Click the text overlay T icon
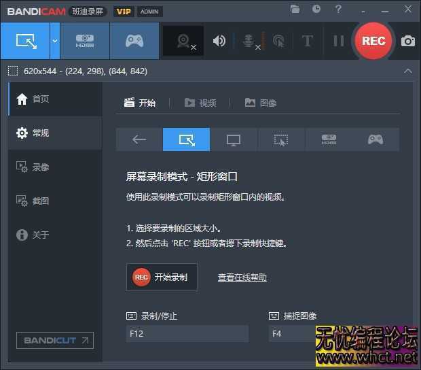 tap(307, 41)
